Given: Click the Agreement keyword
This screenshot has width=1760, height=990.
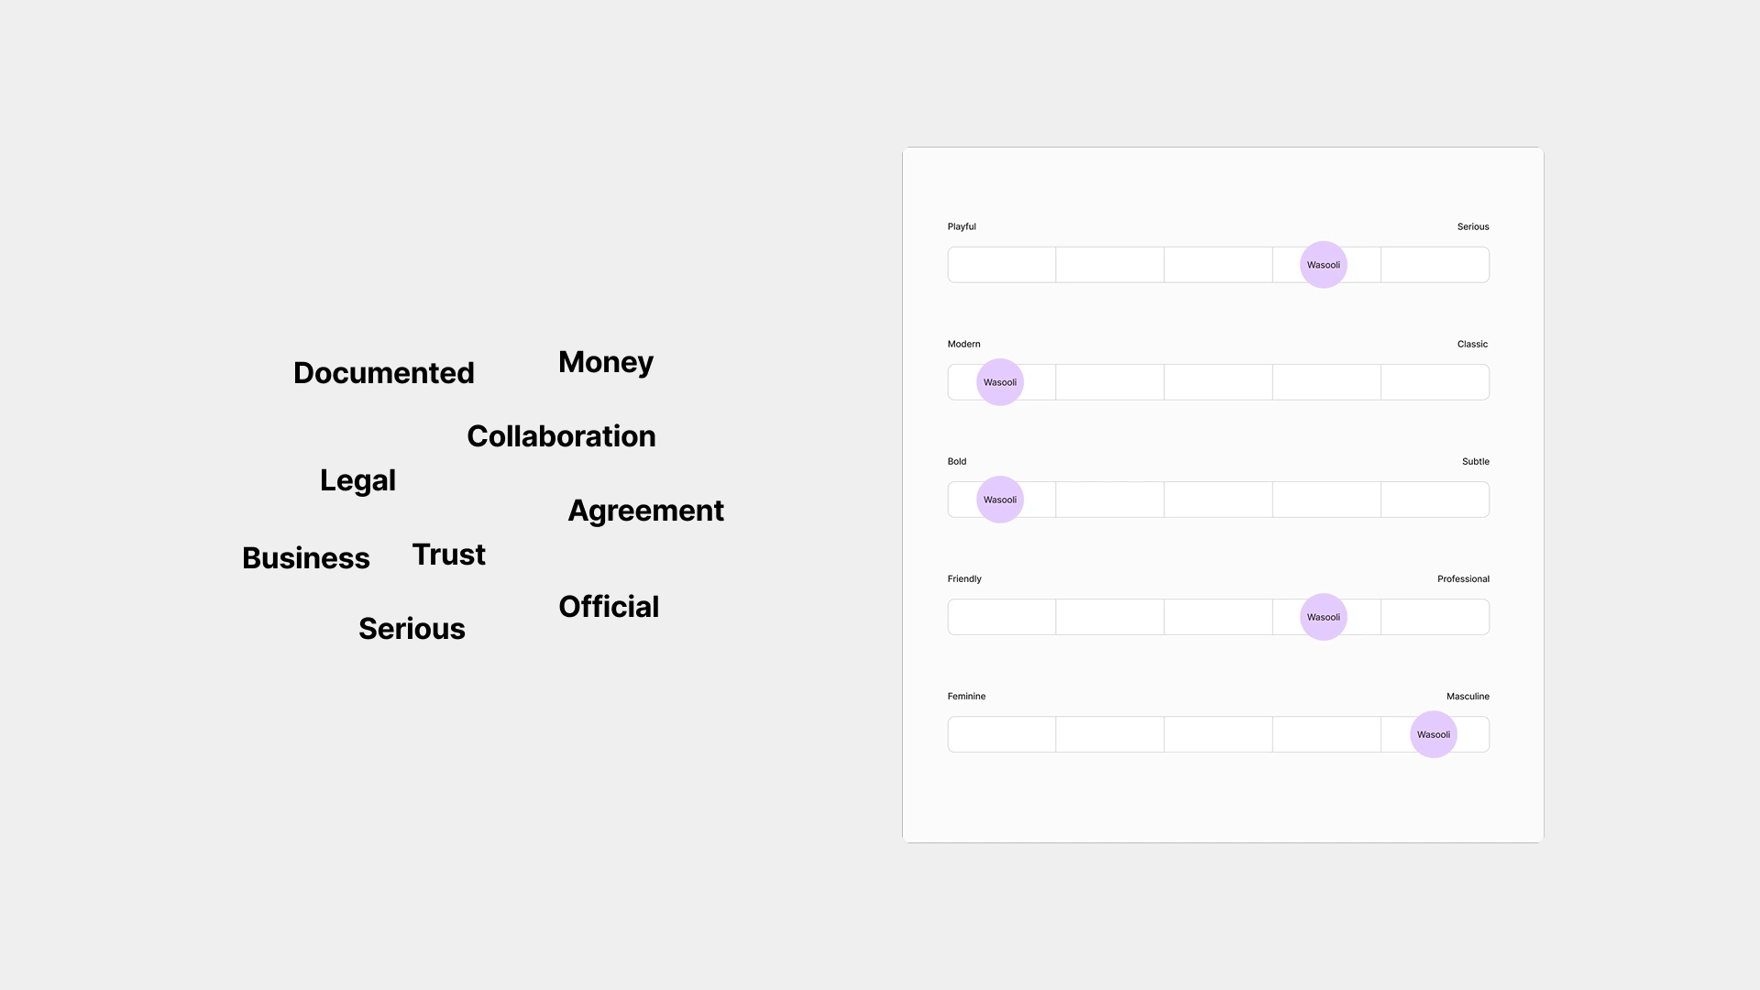Looking at the screenshot, I should [x=645, y=511].
